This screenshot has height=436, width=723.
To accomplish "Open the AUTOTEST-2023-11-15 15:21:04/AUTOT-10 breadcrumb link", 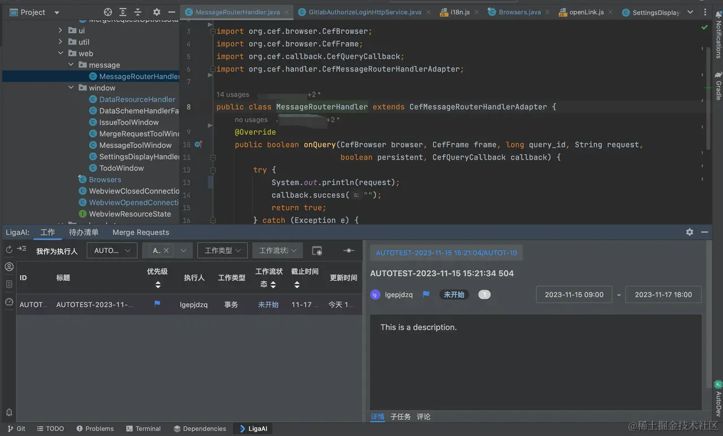I will (x=446, y=253).
